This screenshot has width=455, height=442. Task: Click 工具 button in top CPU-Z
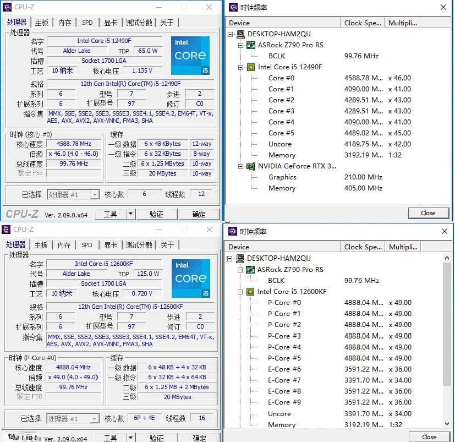pos(111,214)
